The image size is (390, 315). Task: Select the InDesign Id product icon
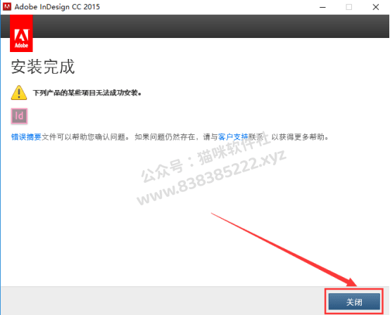(x=19, y=116)
